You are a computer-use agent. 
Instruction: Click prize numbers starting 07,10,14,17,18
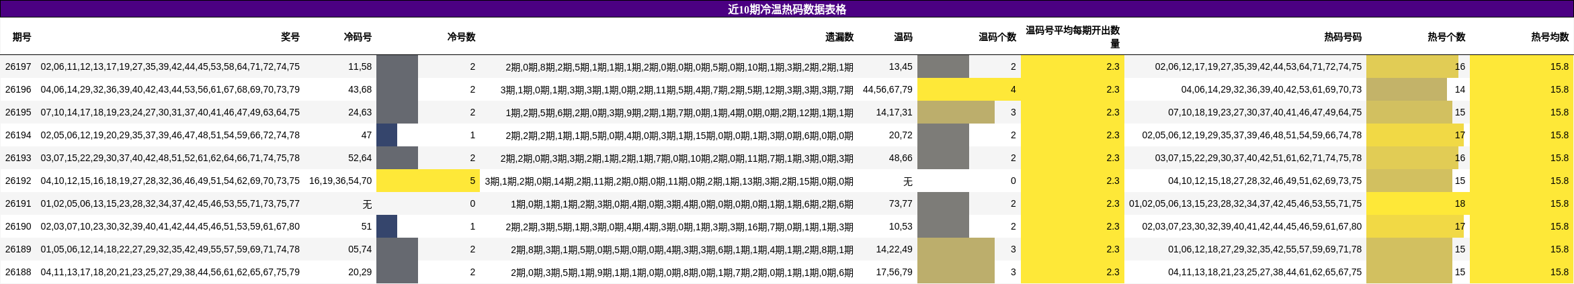[x=170, y=112]
